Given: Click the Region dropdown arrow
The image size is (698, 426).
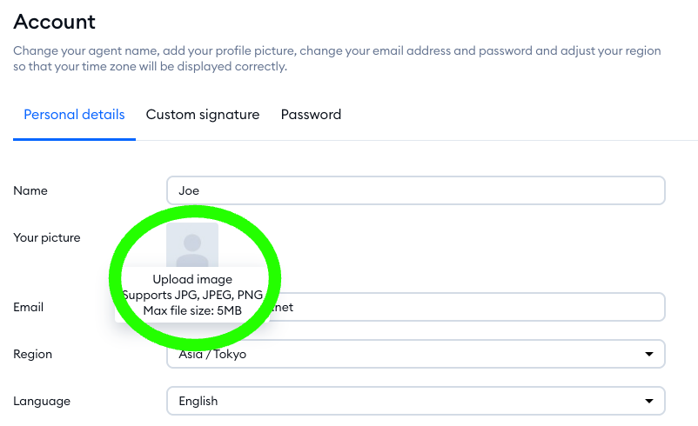Looking at the screenshot, I should tap(648, 354).
